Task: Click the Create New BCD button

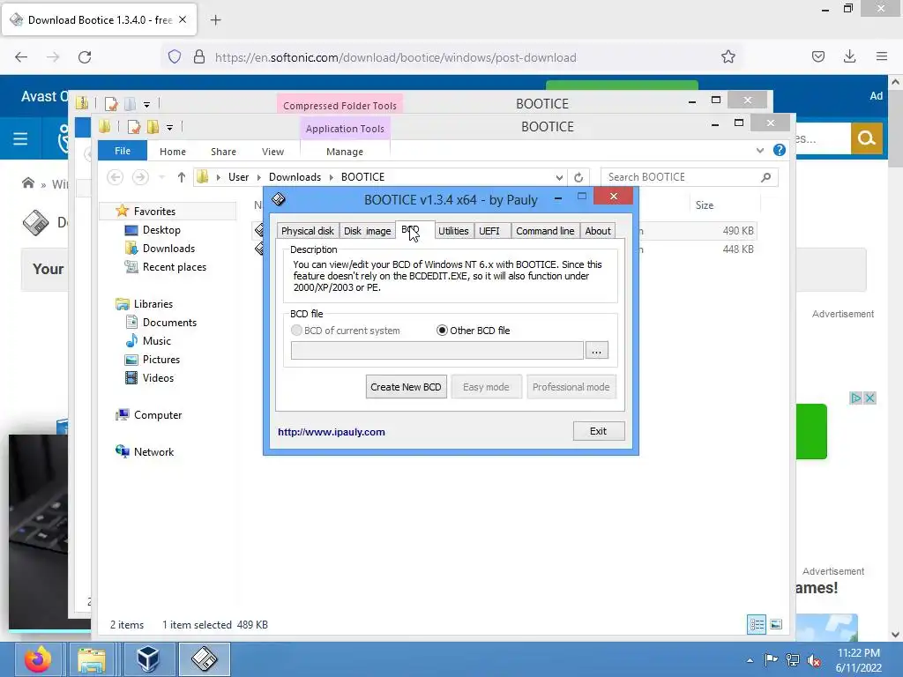Action: point(406,387)
